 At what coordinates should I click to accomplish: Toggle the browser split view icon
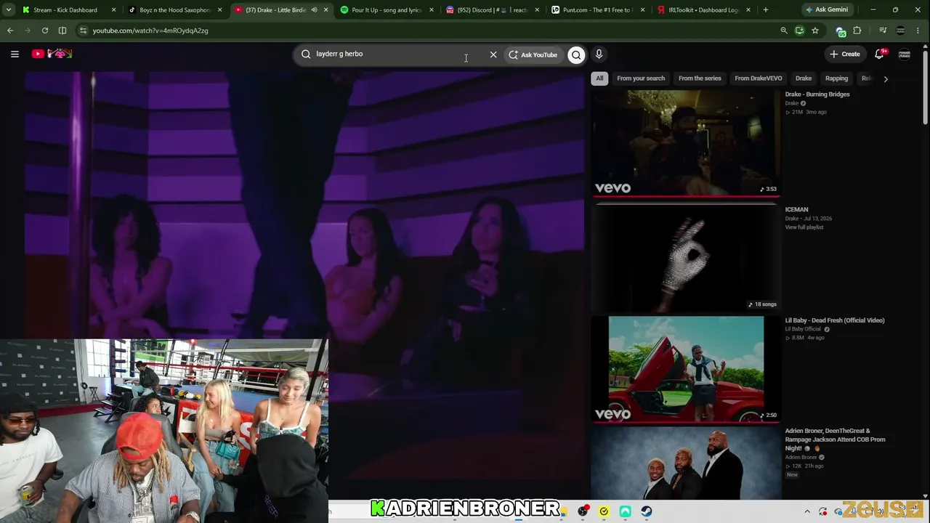[62, 31]
